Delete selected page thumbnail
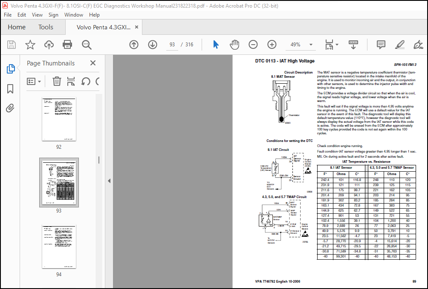 click(x=57, y=81)
